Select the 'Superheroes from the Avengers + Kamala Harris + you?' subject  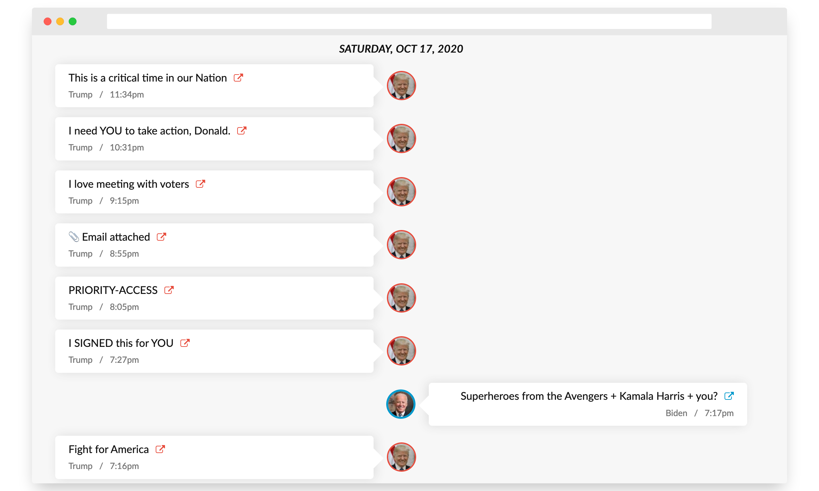coord(589,396)
